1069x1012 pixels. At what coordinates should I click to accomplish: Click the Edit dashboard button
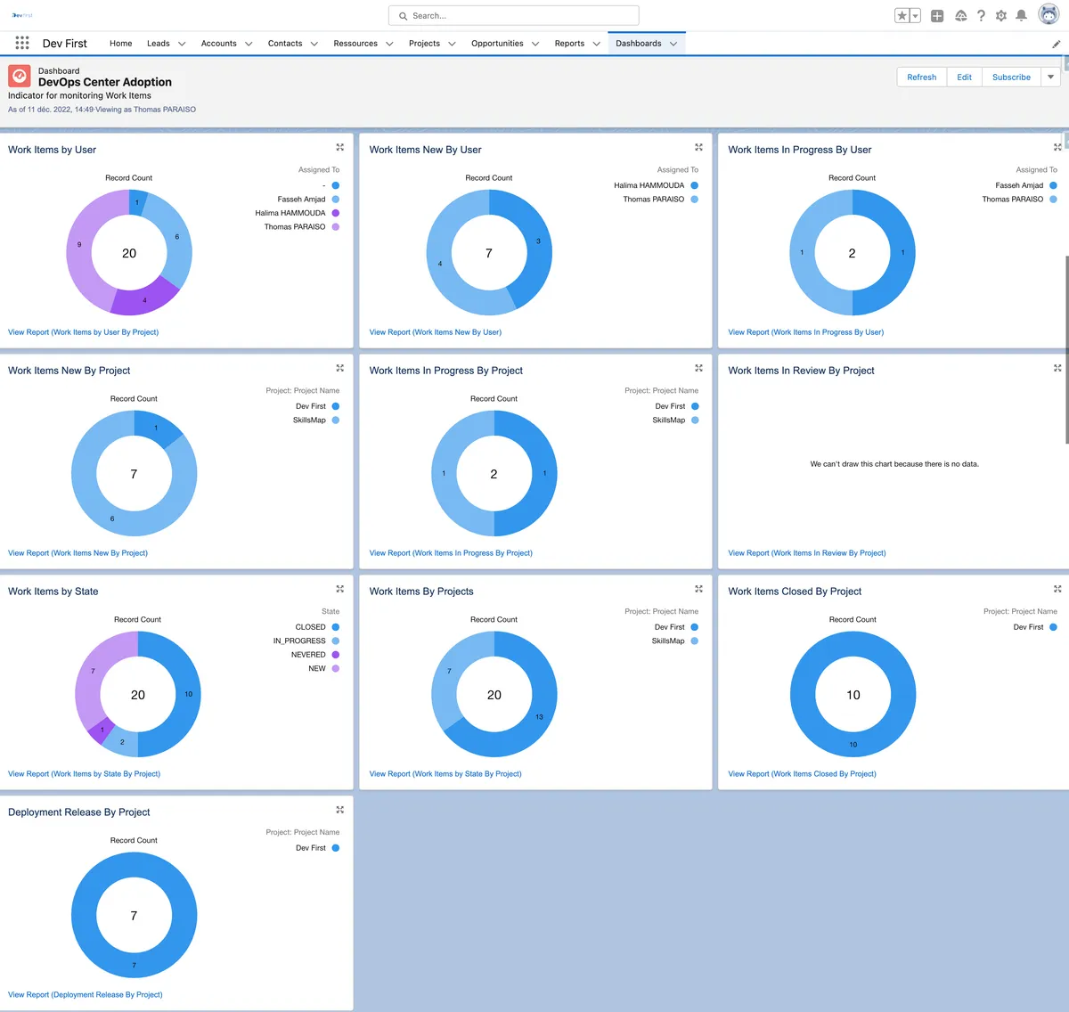[964, 78]
